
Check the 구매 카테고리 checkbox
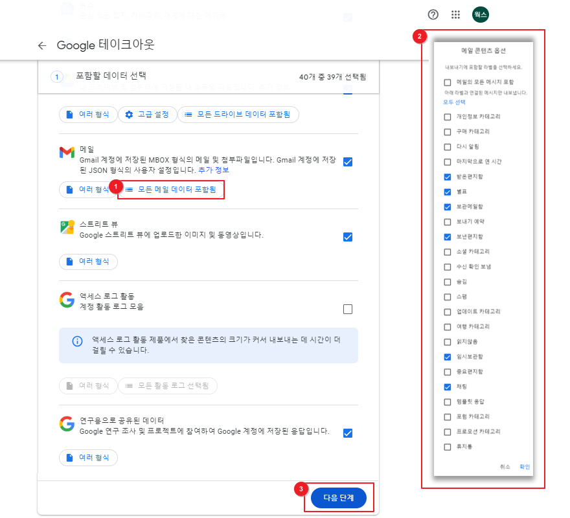point(448,132)
